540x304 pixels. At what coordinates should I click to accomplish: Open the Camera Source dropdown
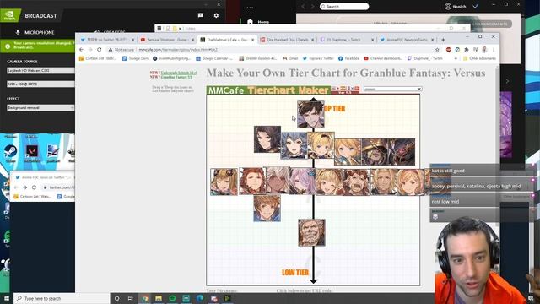tap(40, 70)
